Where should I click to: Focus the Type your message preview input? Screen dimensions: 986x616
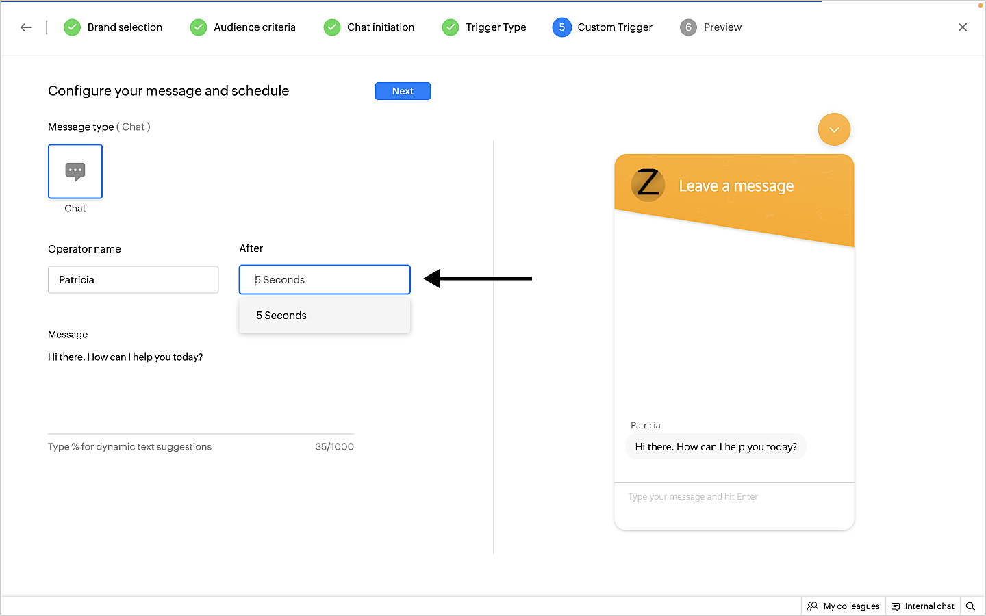[734, 497]
